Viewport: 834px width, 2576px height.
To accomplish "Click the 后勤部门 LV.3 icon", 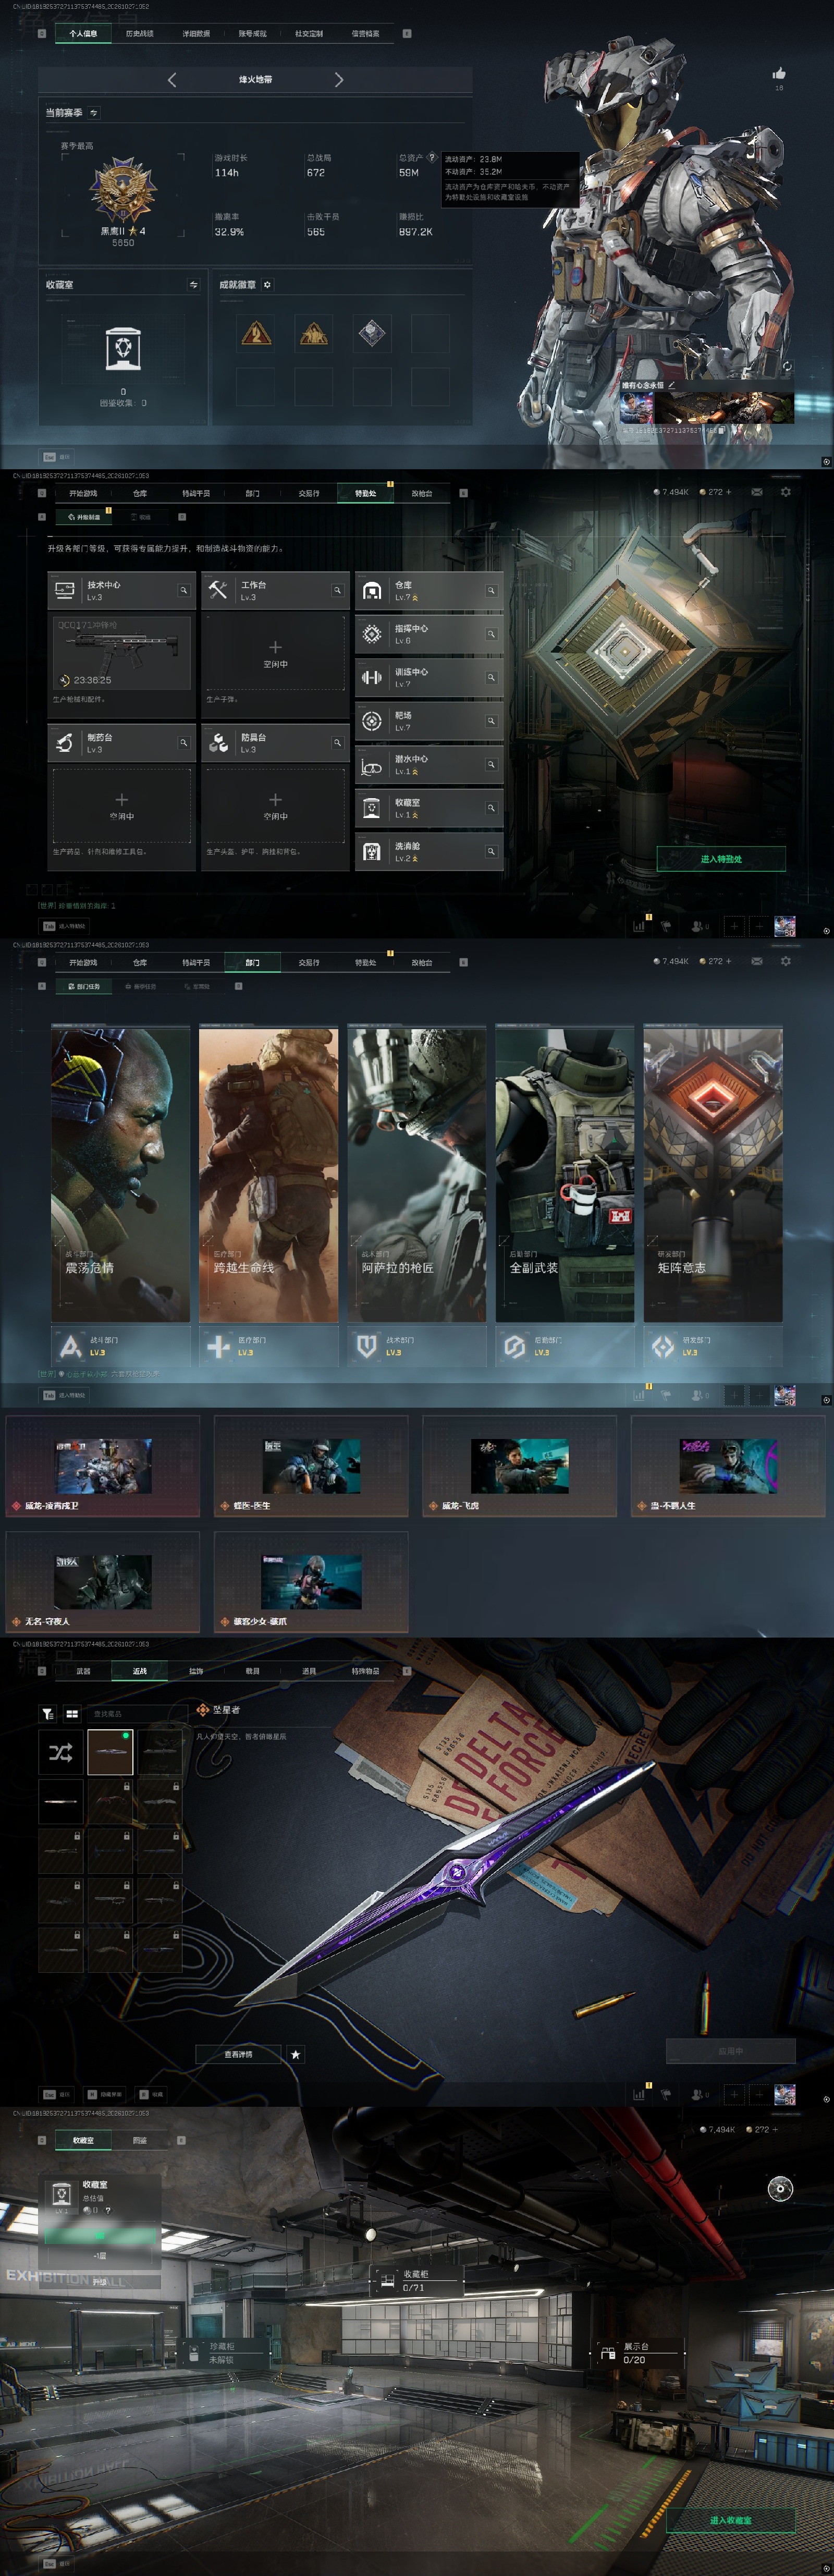I will pyautogui.click(x=514, y=1347).
